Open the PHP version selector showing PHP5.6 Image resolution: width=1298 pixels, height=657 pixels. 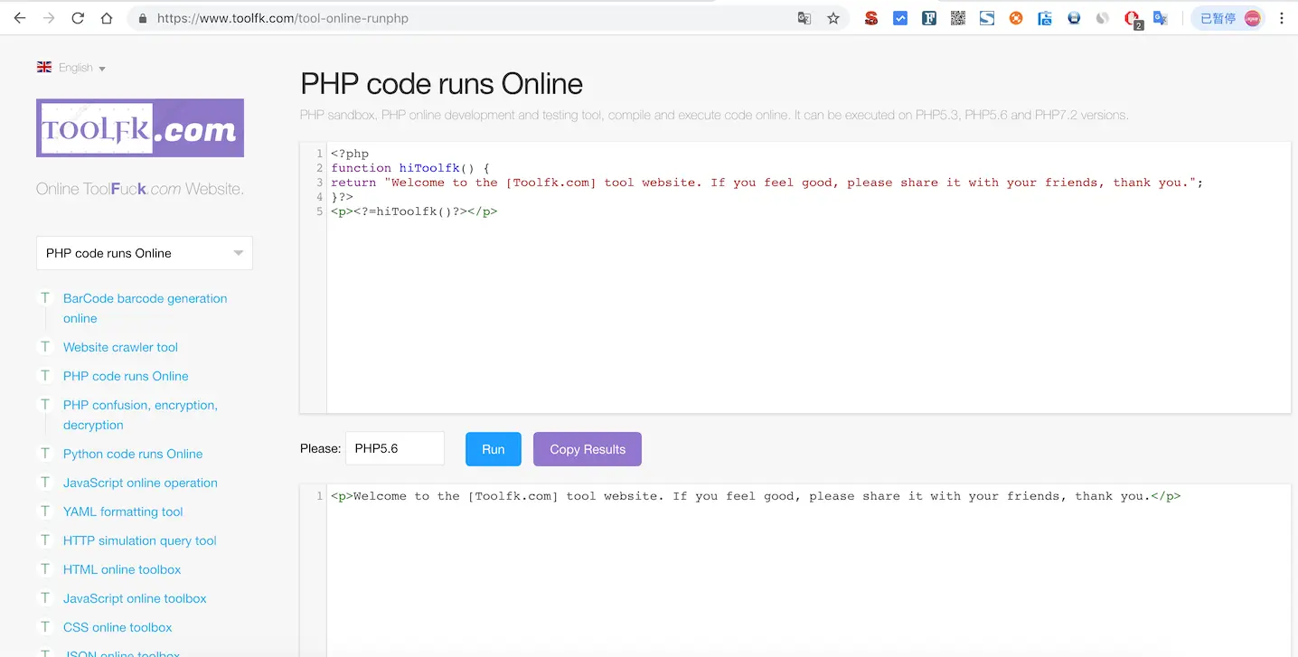click(395, 448)
